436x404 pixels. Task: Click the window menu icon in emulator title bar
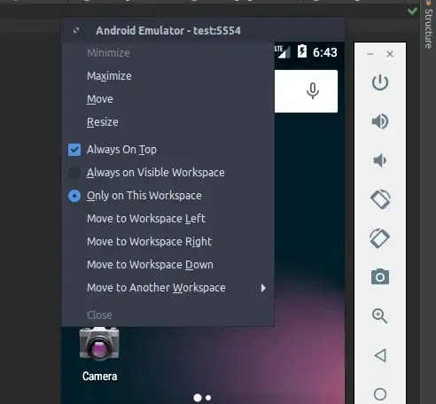76,30
